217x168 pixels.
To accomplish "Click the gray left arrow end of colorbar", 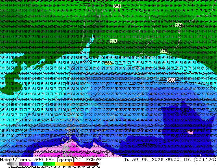I will click(8, 164).
